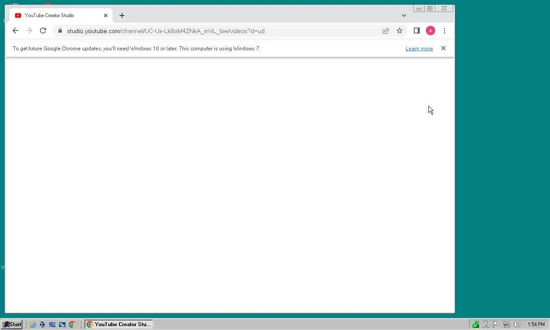The height and width of the screenshot is (330, 550).
Task: Select the YouTube Creator Stu... taskbar button
Action: [x=119, y=324]
